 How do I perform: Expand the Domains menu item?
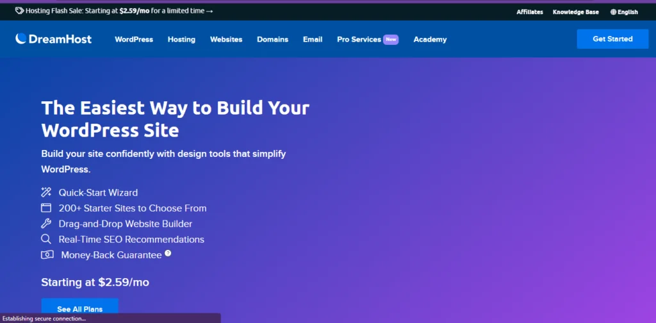[272, 39]
